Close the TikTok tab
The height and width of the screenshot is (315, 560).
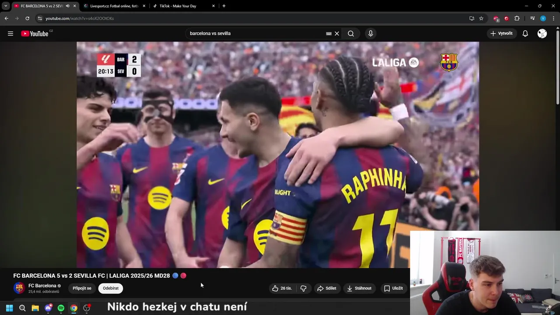tap(213, 6)
